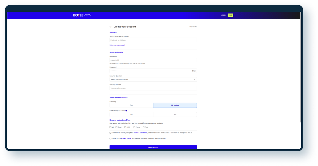Image resolution: width=318 pixels, height=166 pixels.
Task: Agree to the Privacy Policy checkbox
Action: coord(110,138)
